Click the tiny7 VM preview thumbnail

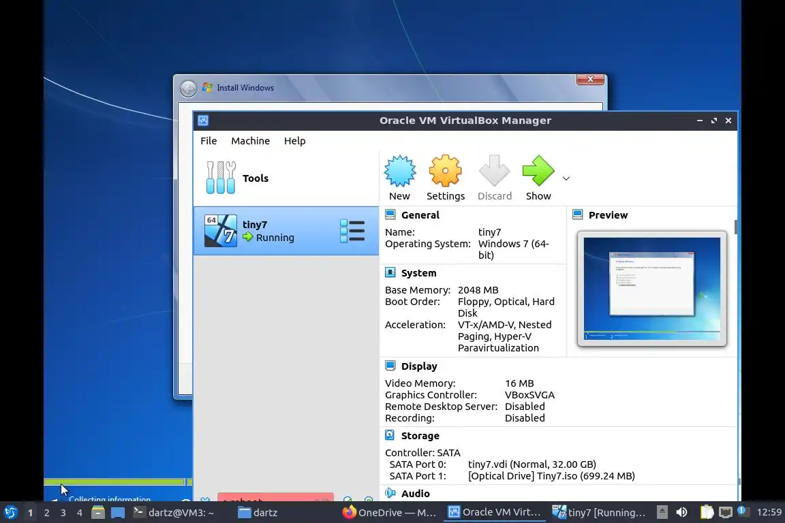click(652, 289)
